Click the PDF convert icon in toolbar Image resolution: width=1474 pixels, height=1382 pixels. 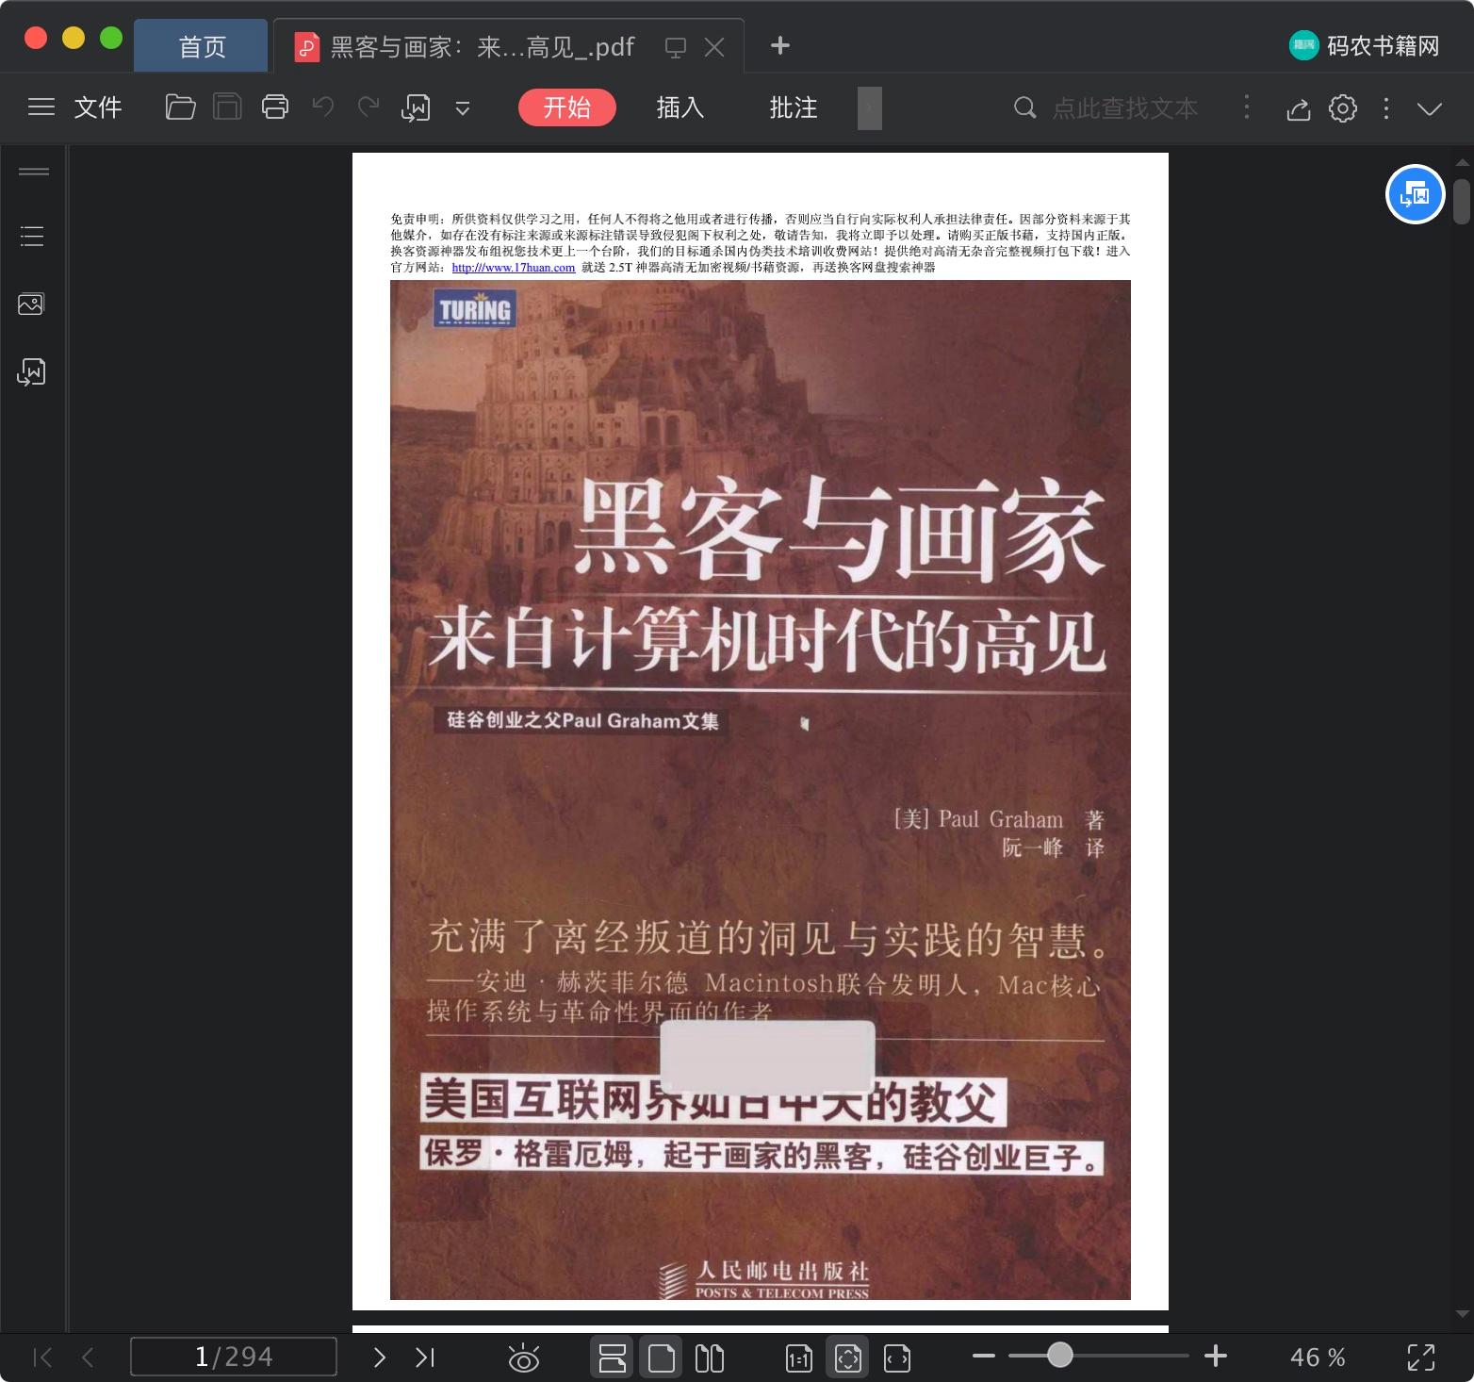(x=416, y=108)
